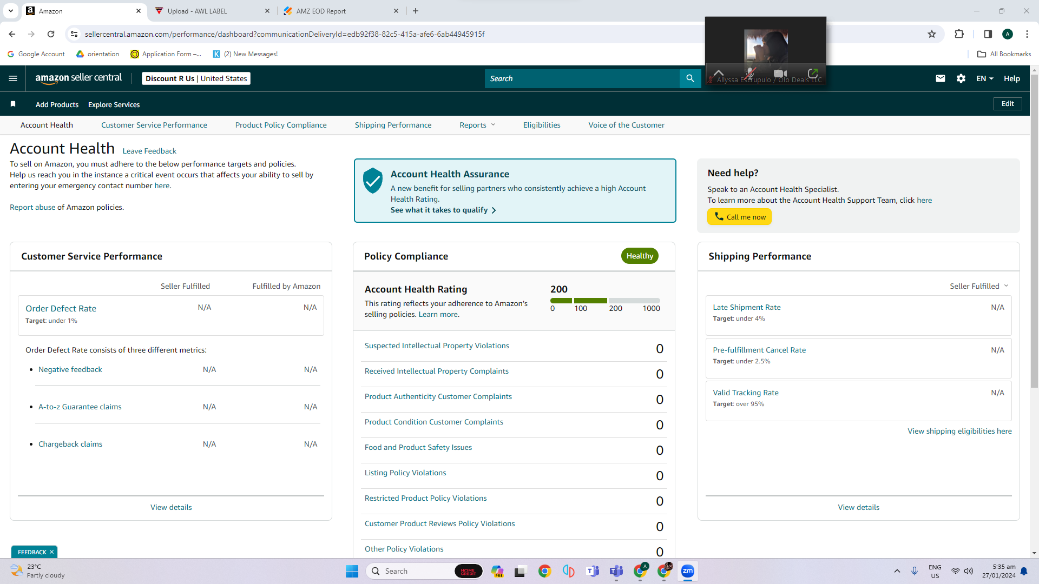Close the feedback tab
The height and width of the screenshot is (584, 1039).
[x=51, y=552]
